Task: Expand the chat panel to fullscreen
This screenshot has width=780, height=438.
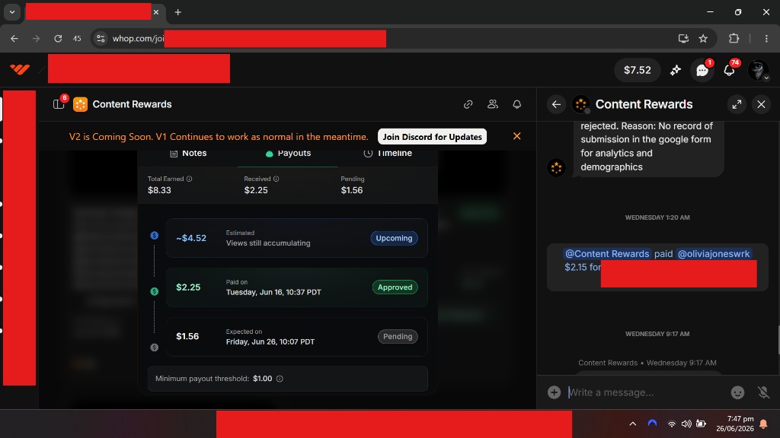Action: coord(737,104)
